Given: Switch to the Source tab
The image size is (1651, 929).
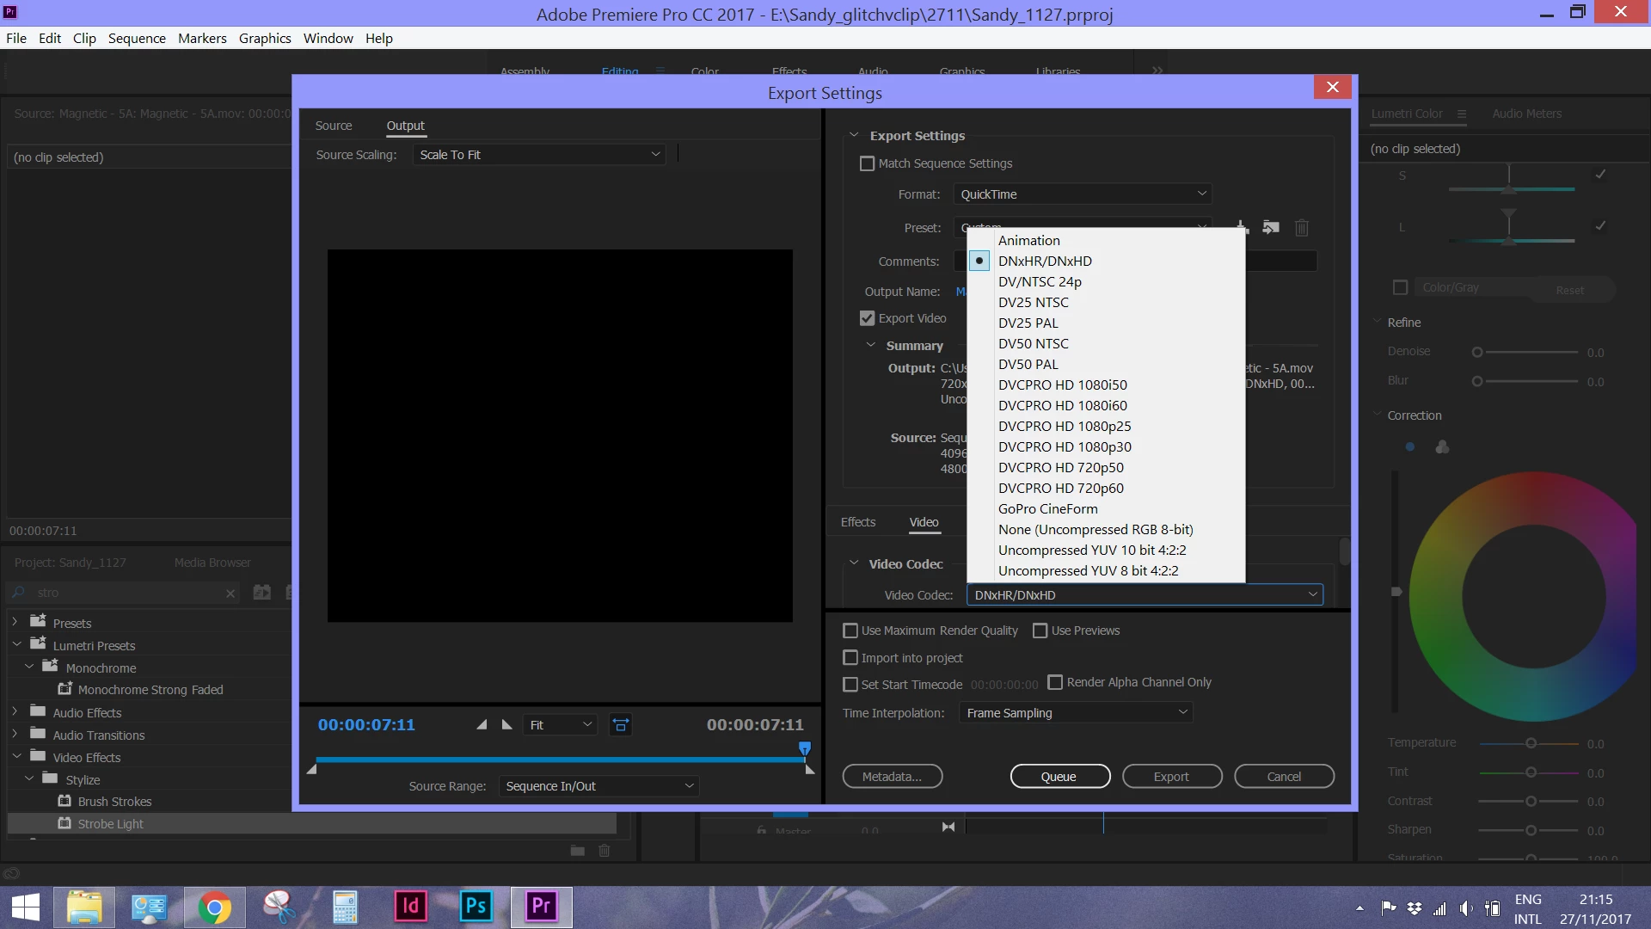Looking at the screenshot, I should coord(334,126).
